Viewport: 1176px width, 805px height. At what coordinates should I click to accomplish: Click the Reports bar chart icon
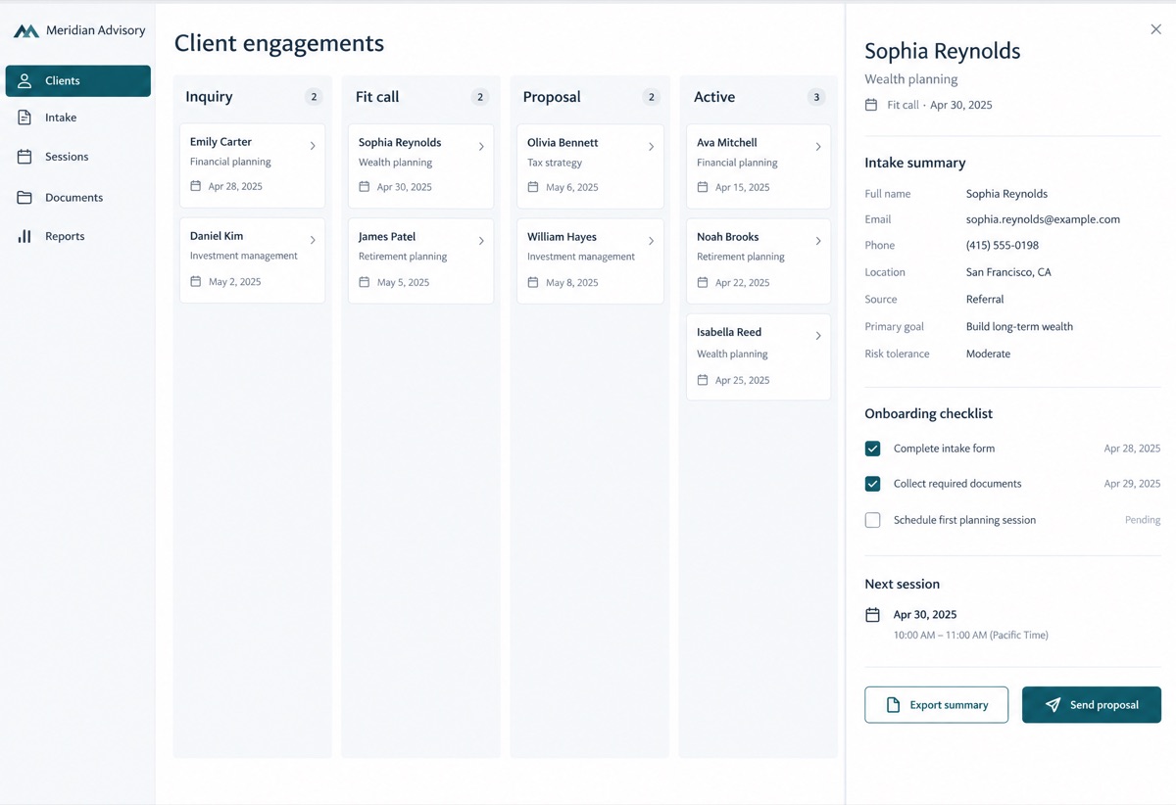[x=25, y=236]
